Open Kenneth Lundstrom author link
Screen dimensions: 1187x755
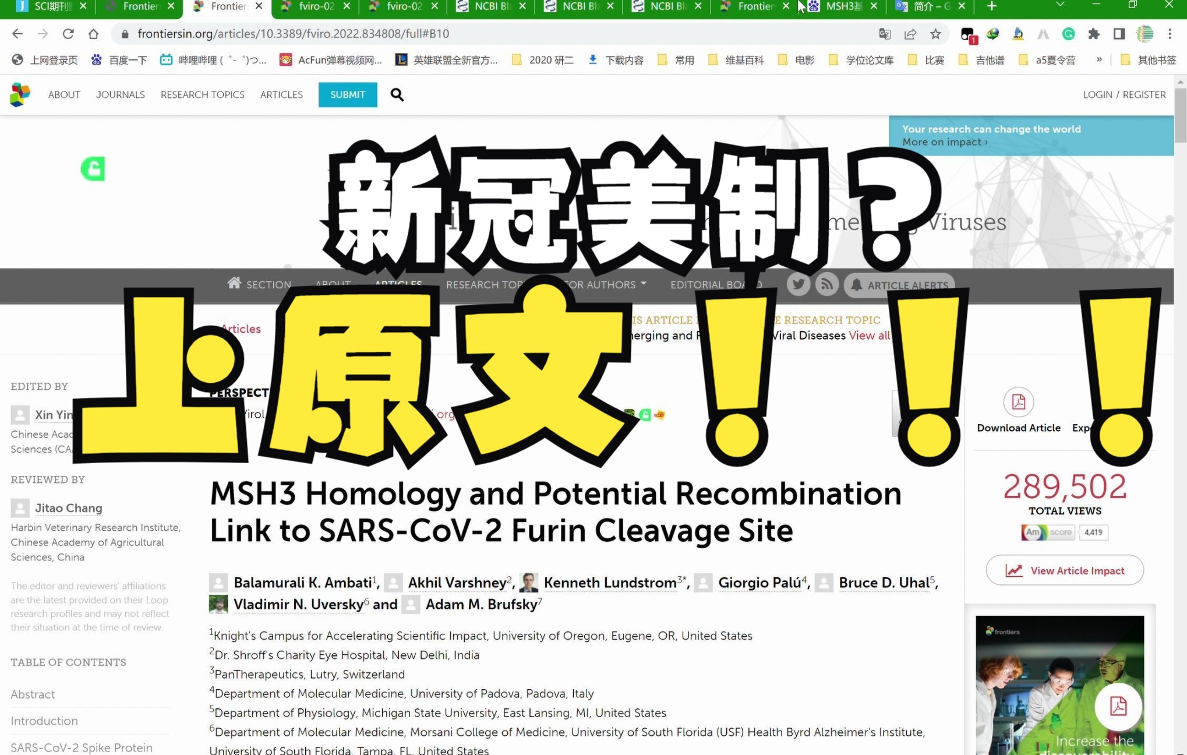point(610,583)
